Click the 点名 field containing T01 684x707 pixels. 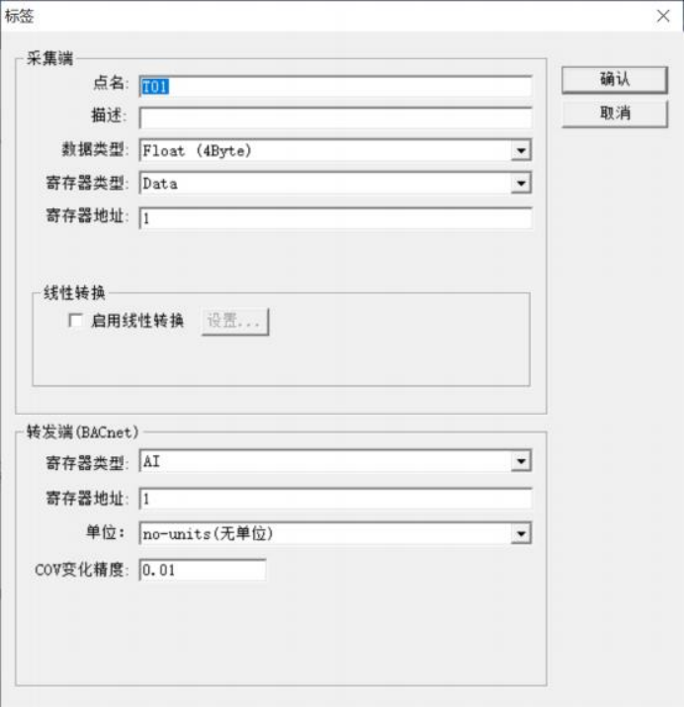[335, 87]
